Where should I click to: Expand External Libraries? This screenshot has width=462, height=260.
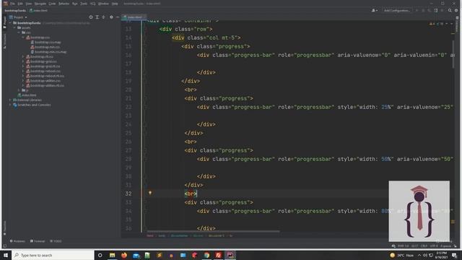(10, 100)
